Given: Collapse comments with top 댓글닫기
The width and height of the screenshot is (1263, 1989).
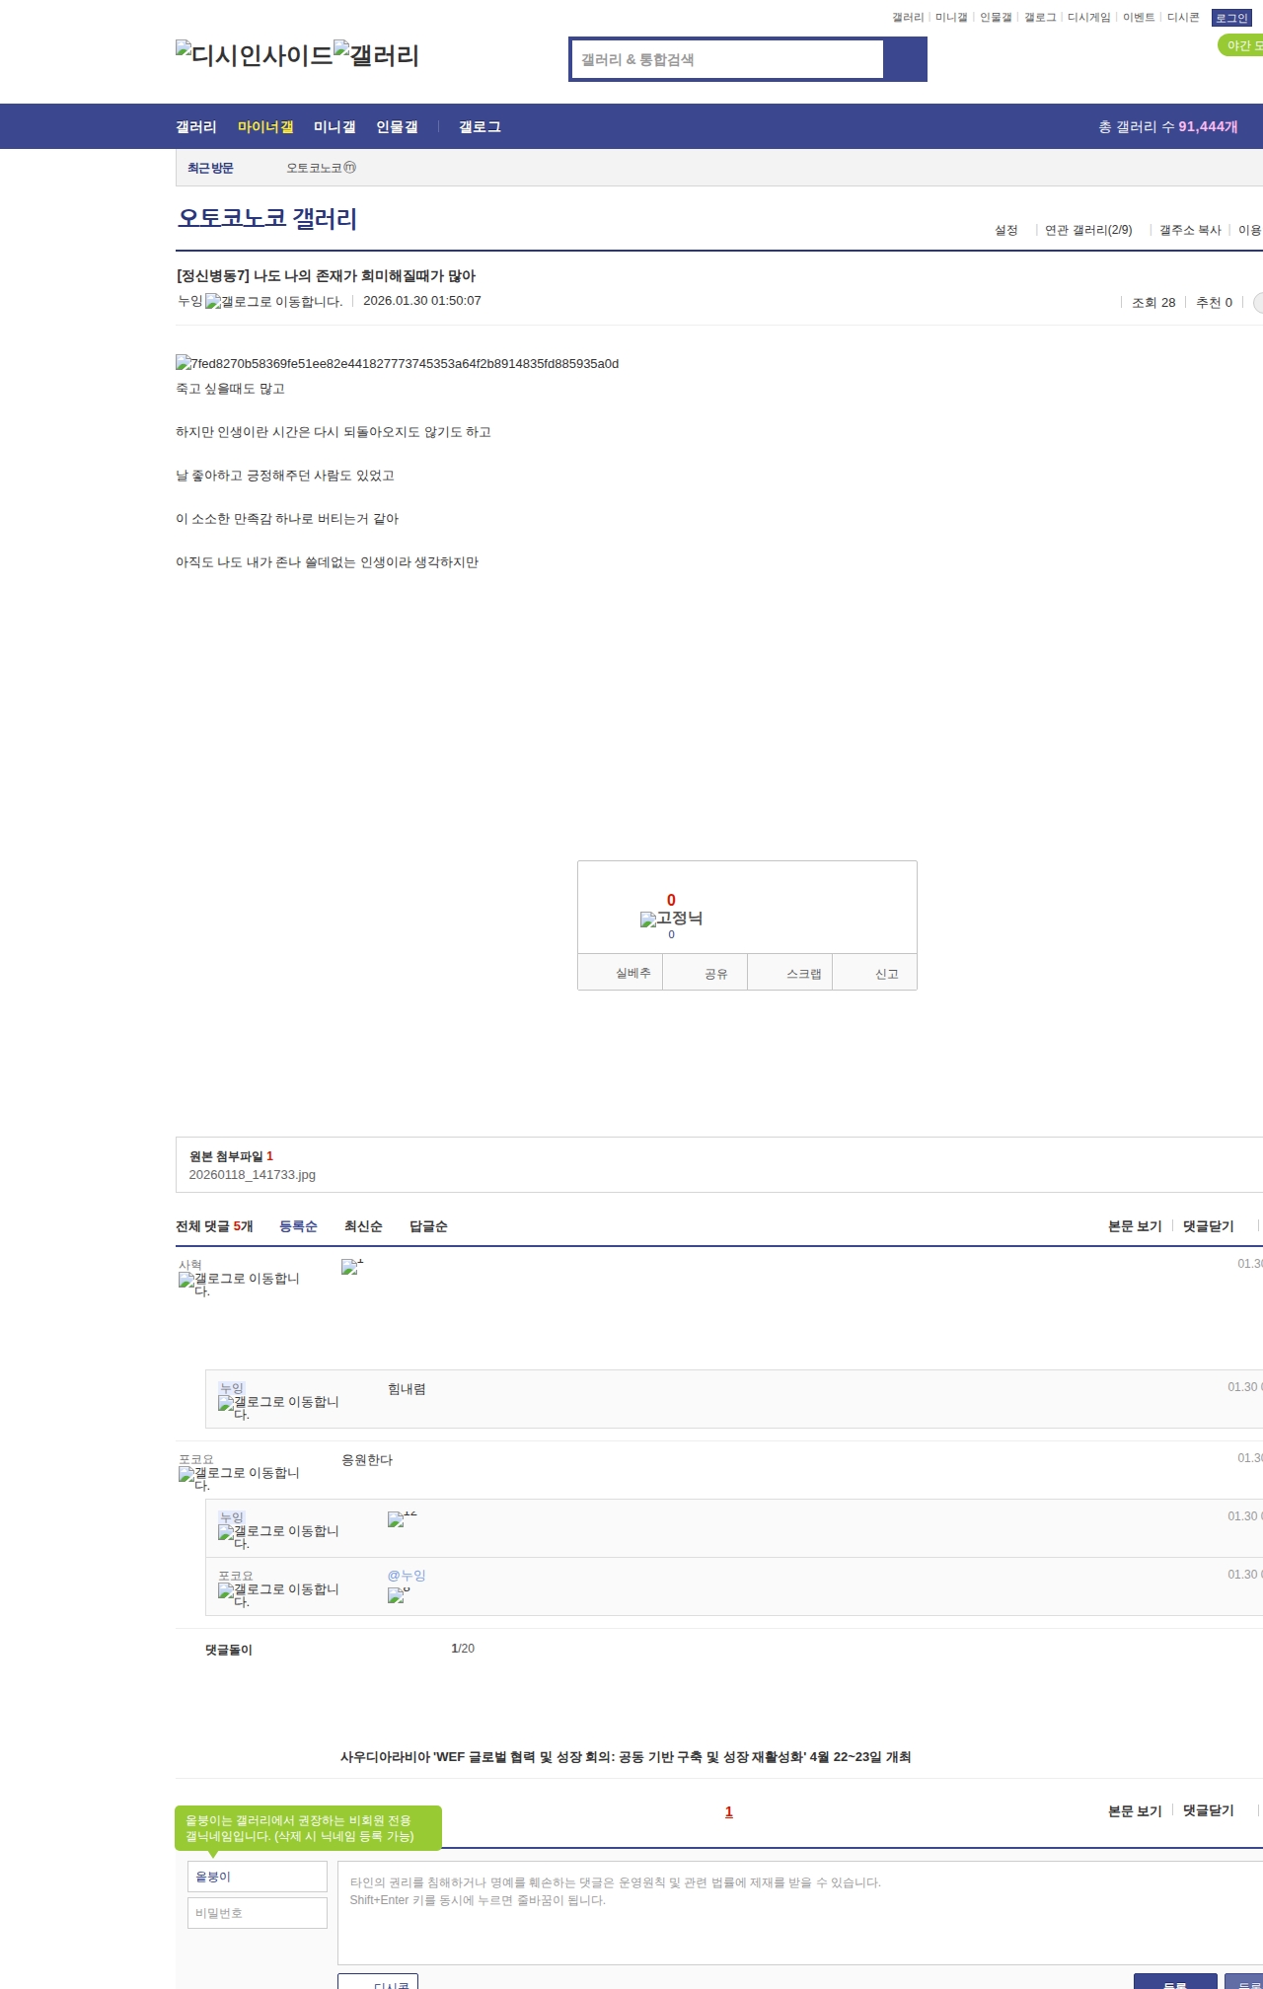Looking at the screenshot, I should 1208,1226.
